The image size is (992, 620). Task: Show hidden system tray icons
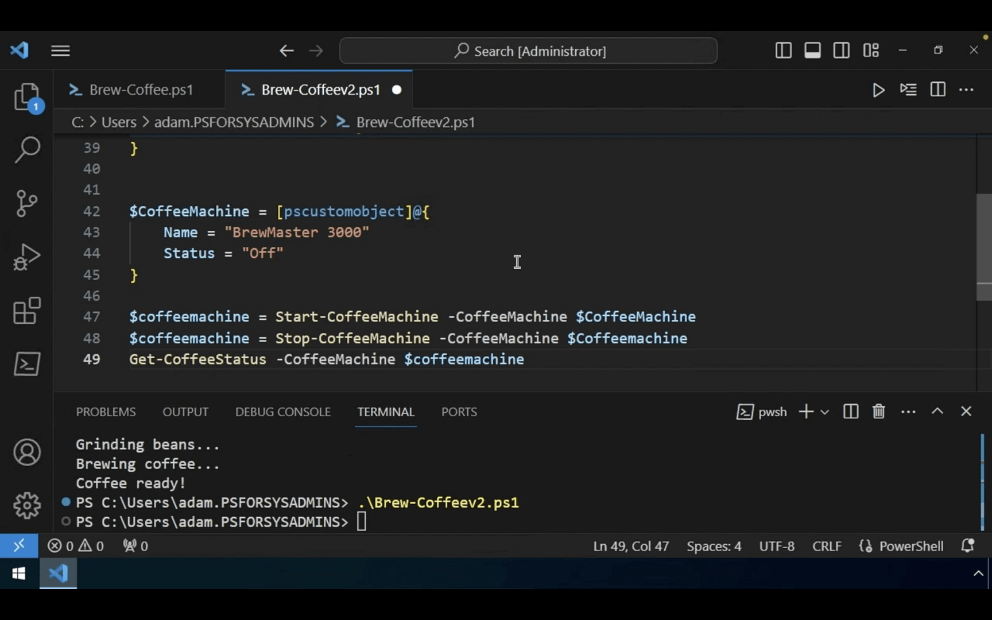[x=978, y=573]
